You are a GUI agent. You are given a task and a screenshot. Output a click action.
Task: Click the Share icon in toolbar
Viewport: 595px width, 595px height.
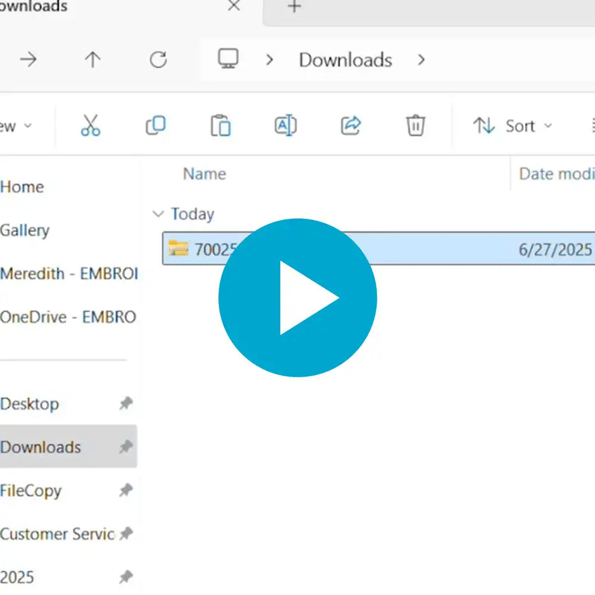(350, 126)
